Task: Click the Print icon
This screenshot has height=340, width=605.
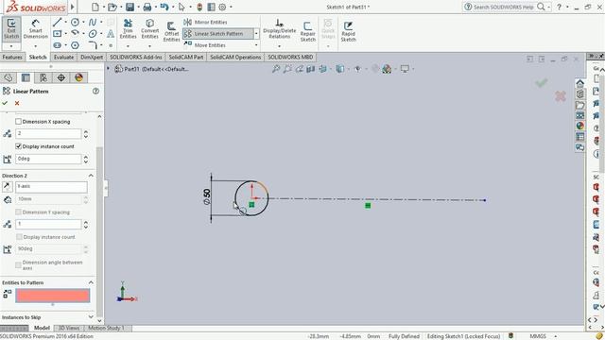Action: click(x=147, y=7)
